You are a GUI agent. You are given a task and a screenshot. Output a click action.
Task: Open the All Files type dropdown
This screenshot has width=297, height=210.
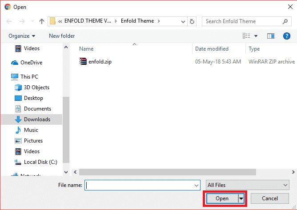pyautogui.click(x=248, y=185)
